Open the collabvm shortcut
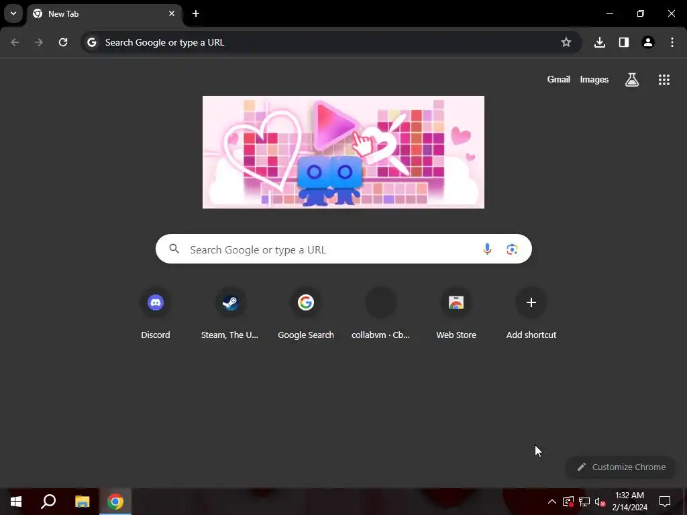Image resolution: width=687 pixels, height=515 pixels. [x=381, y=314]
